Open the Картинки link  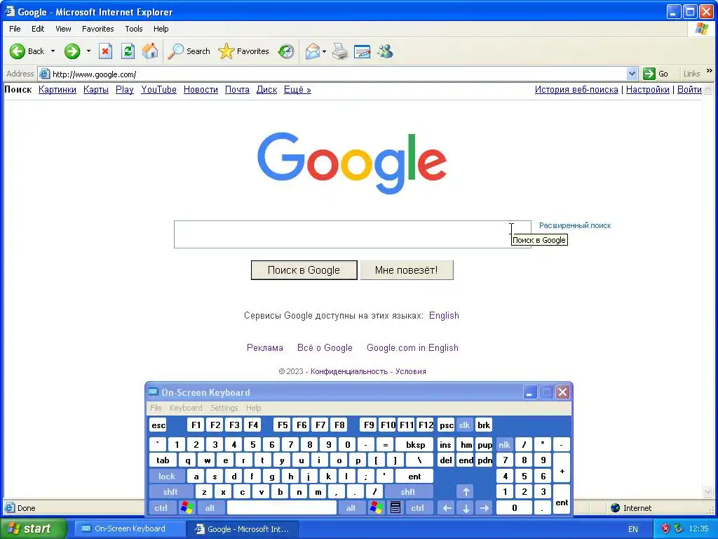click(57, 90)
